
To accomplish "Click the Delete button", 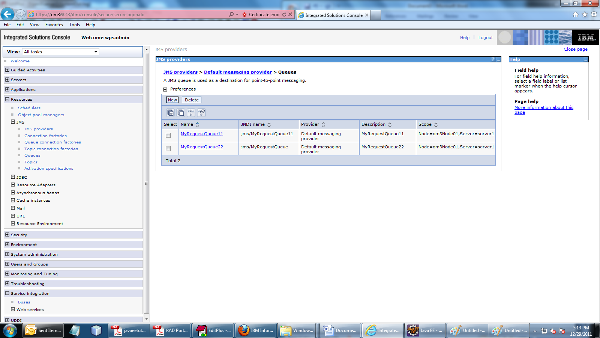I will coord(192,100).
